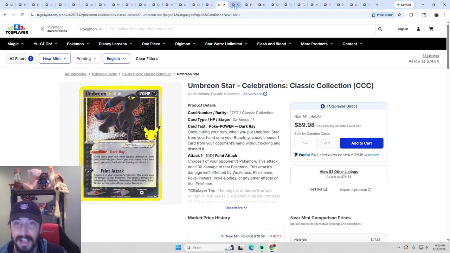The height and width of the screenshot is (253, 450).
Task: Open the browser profile avatar
Action: 436,15
